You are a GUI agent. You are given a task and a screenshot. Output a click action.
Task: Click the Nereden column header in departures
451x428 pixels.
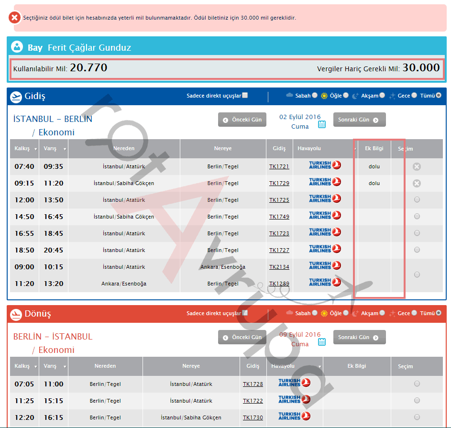[124, 149]
